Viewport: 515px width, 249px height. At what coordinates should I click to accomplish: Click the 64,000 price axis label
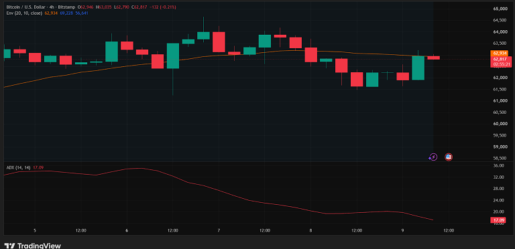[x=500, y=31]
